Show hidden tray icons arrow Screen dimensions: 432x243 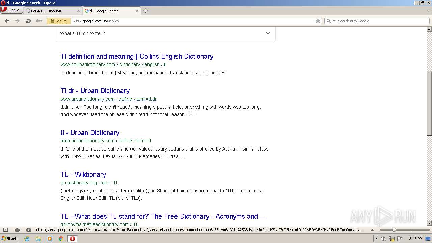(x=376, y=238)
